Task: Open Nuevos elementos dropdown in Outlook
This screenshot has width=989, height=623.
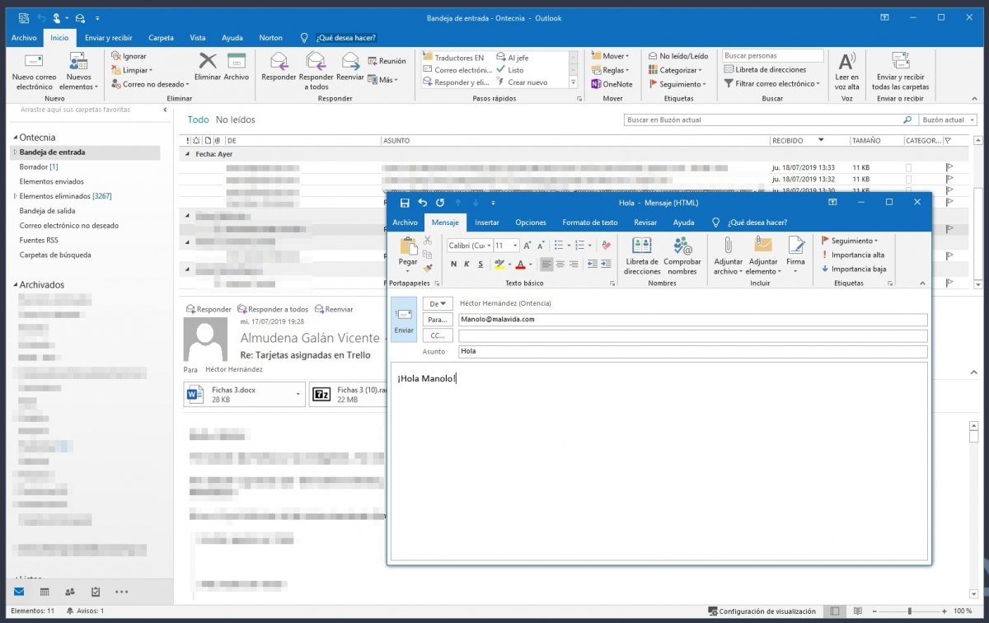Action: 79,71
